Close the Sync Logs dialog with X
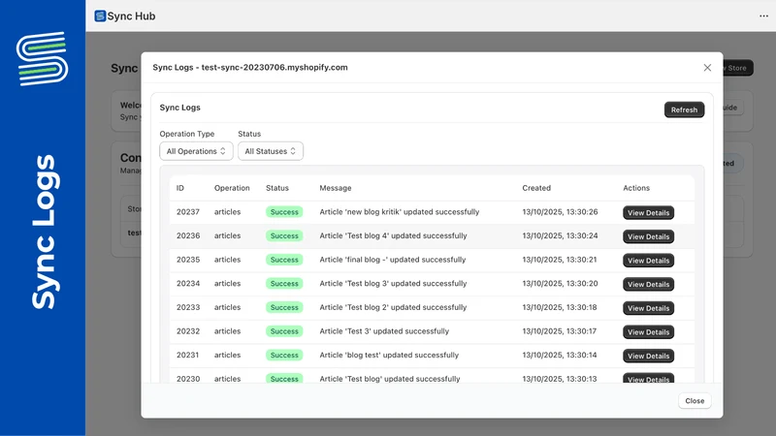Image resolution: width=776 pixels, height=436 pixels. point(707,68)
